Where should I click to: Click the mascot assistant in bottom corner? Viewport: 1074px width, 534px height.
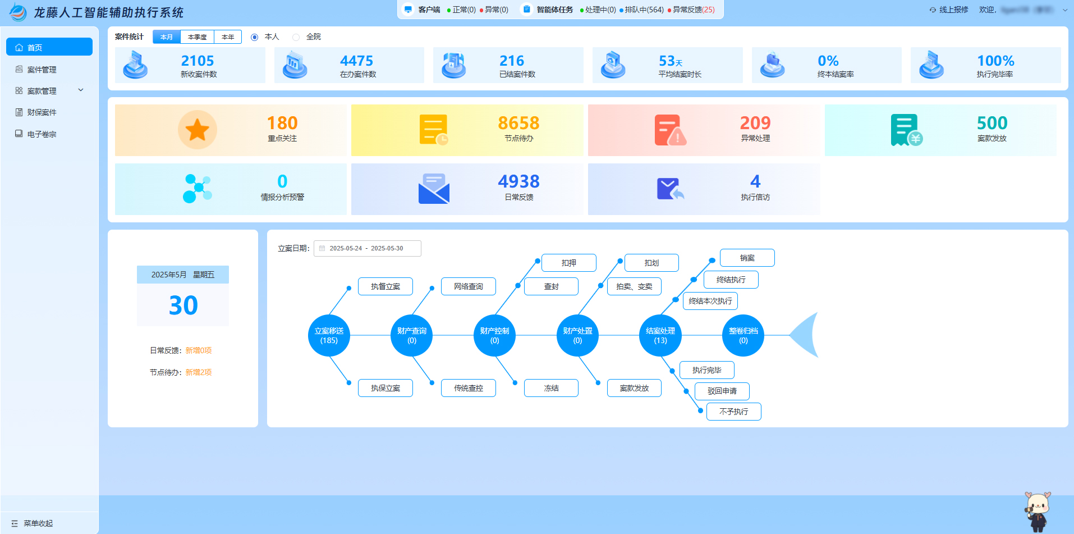tap(1037, 510)
